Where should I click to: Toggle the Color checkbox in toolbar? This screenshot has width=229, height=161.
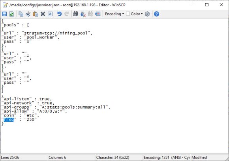(128, 14)
